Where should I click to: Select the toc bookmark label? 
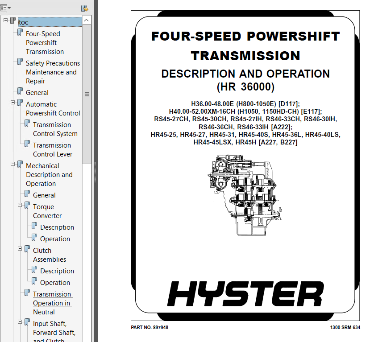coord(50,22)
